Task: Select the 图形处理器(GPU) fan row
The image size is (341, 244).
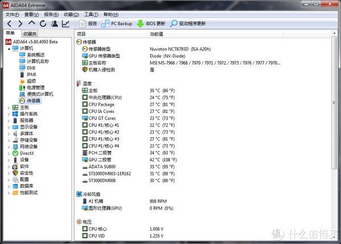Action: click(x=203, y=208)
